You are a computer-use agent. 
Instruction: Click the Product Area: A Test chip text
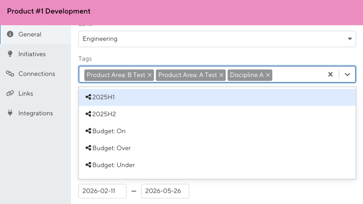(x=187, y=75)
